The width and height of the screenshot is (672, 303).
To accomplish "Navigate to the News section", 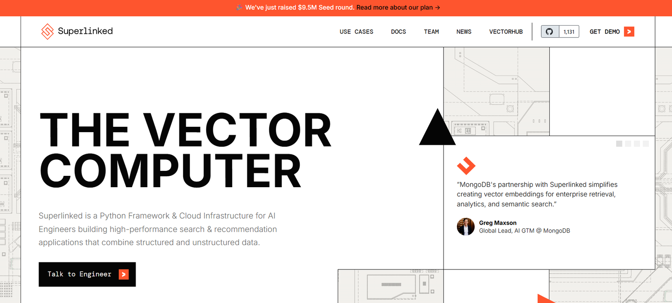I will tap(464, 31).
